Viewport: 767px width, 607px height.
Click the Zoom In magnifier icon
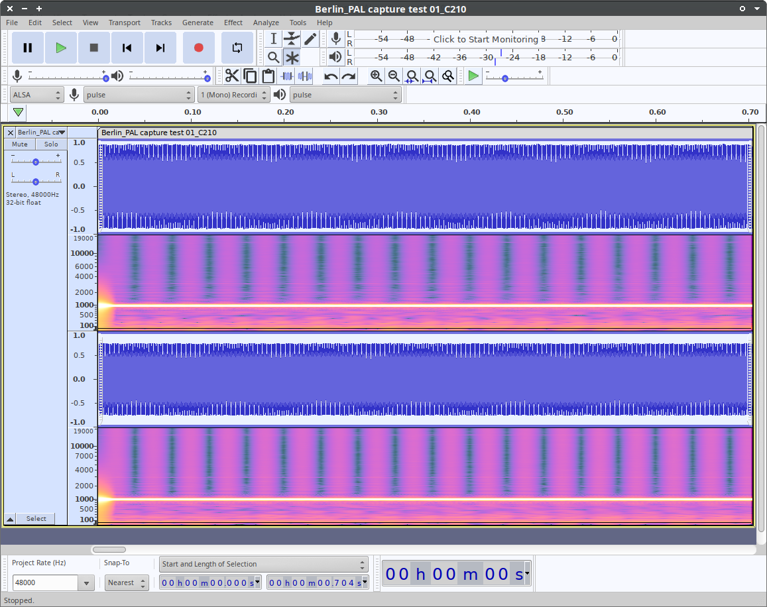point(376,76)
